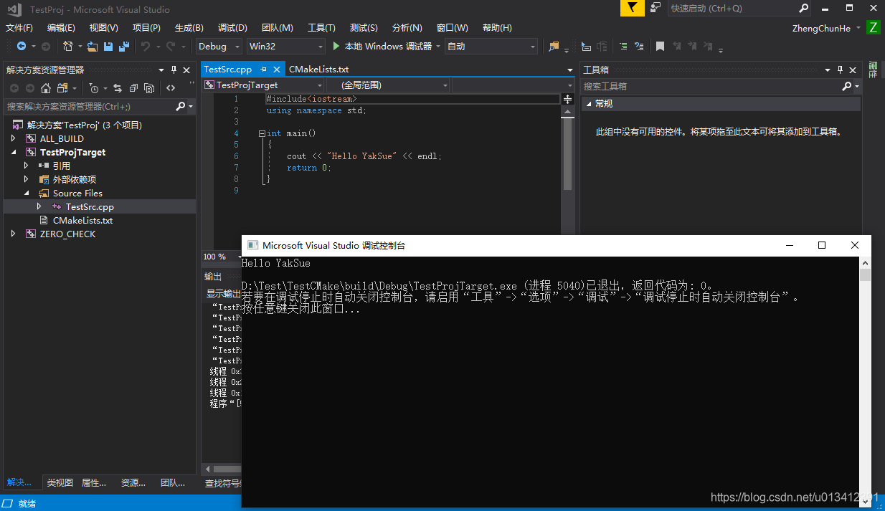Click the Save TestSrc.cpp floppy icon
Screen dimensions: 885x511
click(x=108, y=46)
